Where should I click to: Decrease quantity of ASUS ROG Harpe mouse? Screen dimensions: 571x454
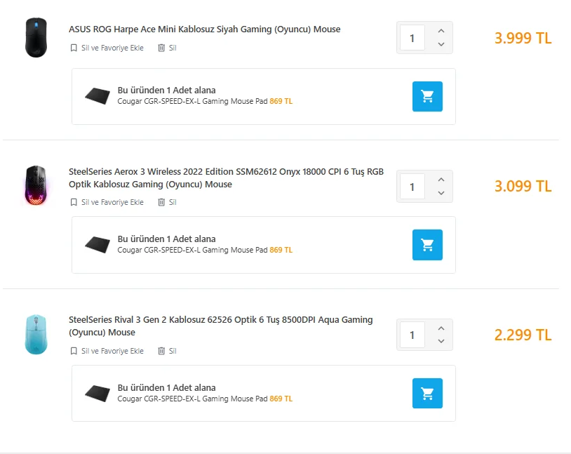[x=441, y=44]
